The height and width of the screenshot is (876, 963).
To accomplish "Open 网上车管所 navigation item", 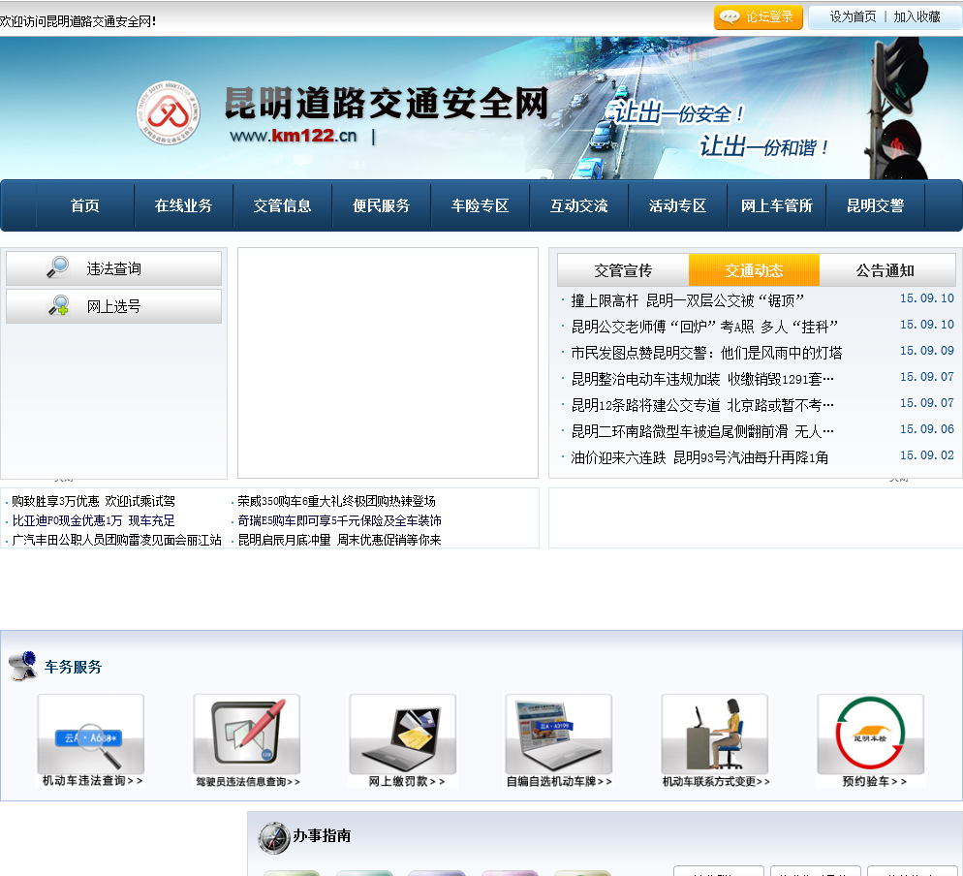I will pyautogui.click(x=776, y=205).
